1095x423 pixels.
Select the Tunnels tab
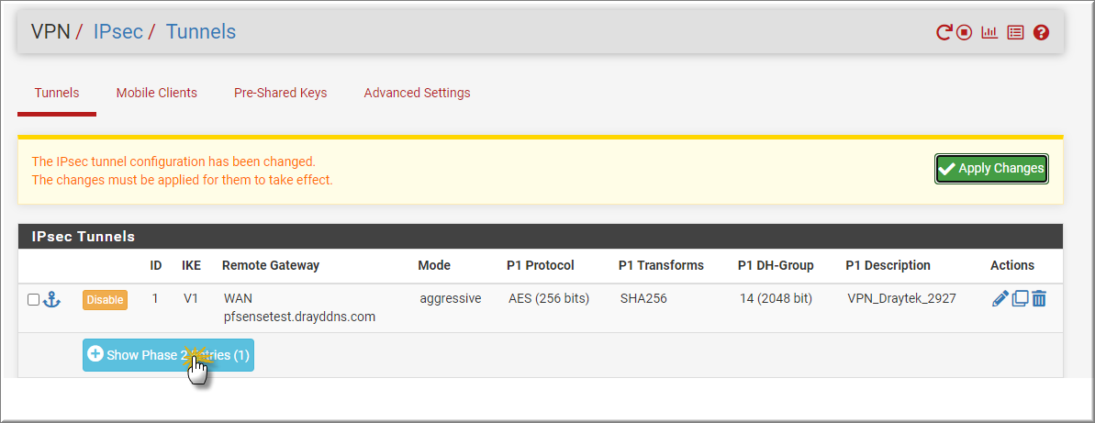pos(57,93)
